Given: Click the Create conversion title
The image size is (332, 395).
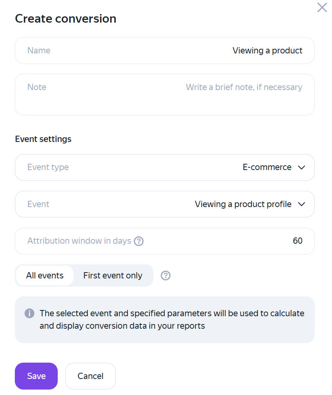Looking at the screenshot, I should (66, 19).
